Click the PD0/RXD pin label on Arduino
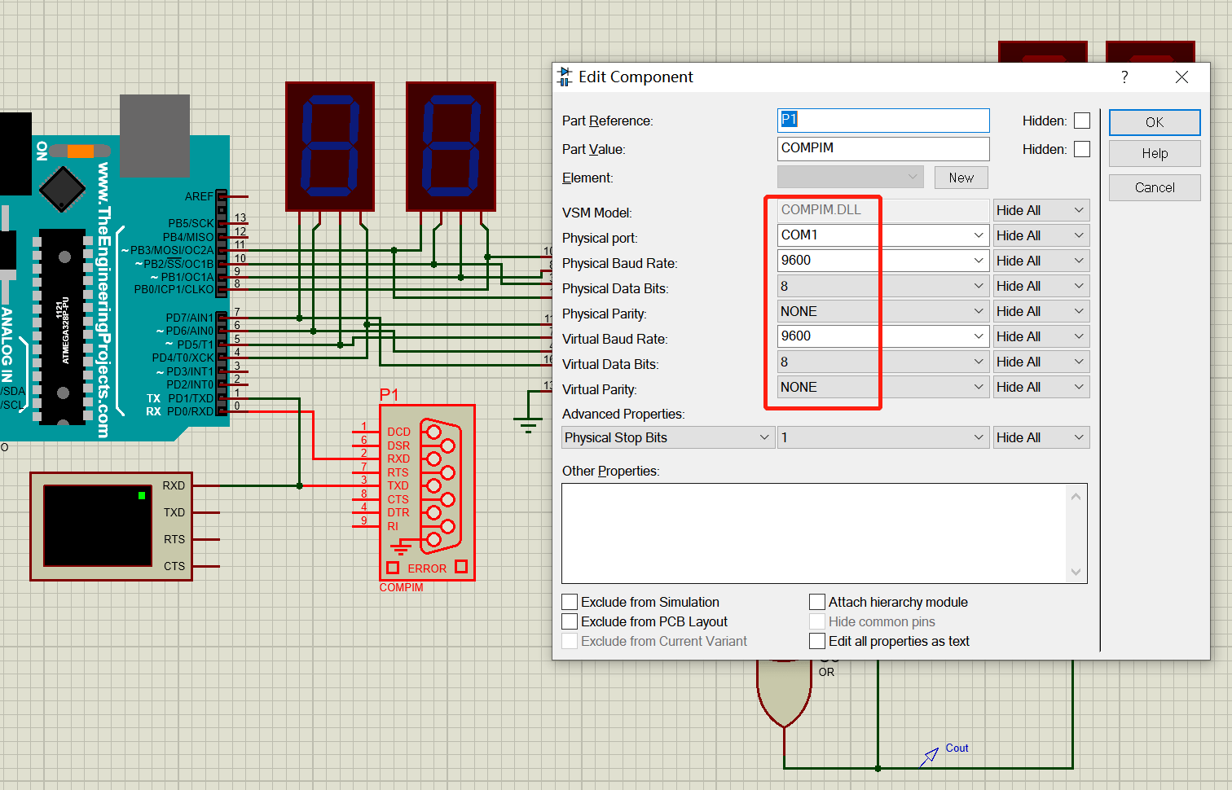The height and width of the screenshot is (790, 1232). pos(190,411)
